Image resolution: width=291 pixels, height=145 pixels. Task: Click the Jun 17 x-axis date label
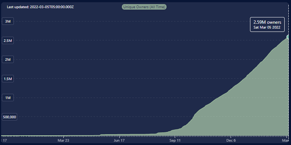click(x=119, y=141)
